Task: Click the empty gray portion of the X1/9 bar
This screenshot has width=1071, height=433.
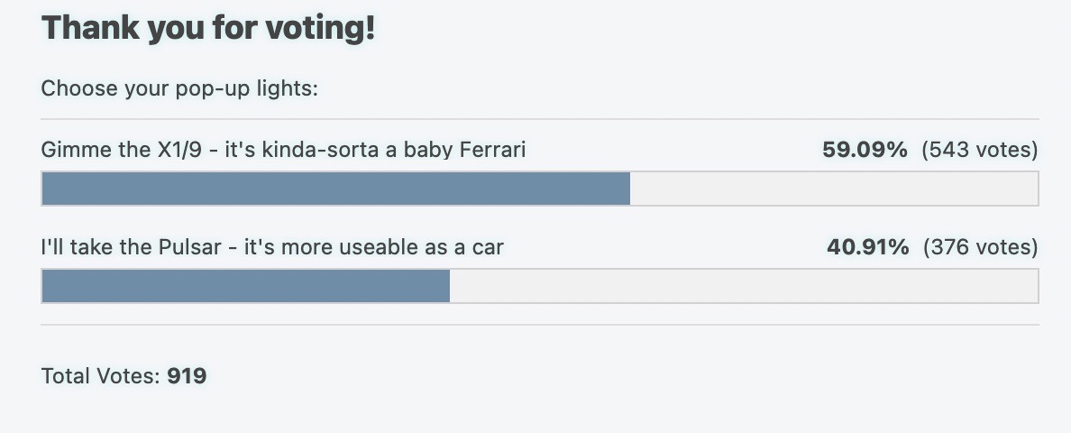Action: click(x=834, y=189)
